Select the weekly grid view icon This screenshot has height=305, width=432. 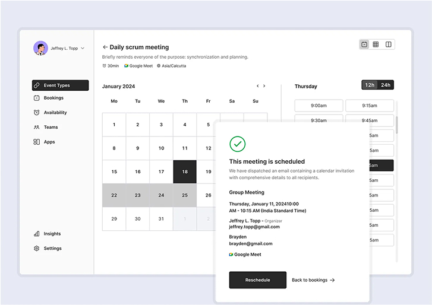coord(376,45)
